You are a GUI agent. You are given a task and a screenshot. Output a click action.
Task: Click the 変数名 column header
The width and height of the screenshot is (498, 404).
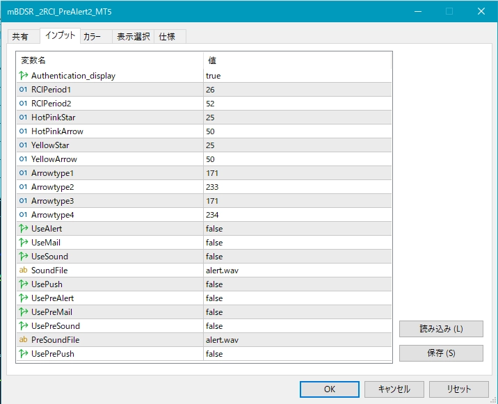click(x=33, y=60)
